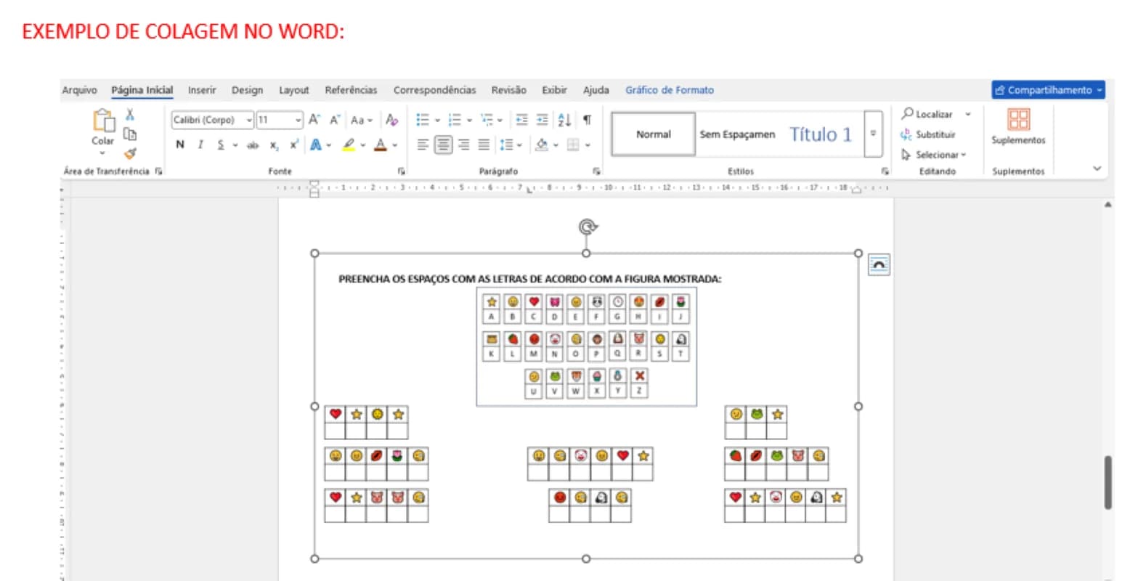Switch to Gráfico de Formato tab
The height and width of the screenshot is (581, 1146).
(670, 90)
